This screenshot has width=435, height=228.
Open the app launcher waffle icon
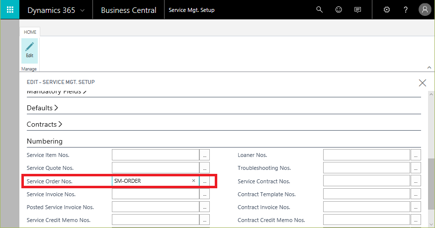10,10
